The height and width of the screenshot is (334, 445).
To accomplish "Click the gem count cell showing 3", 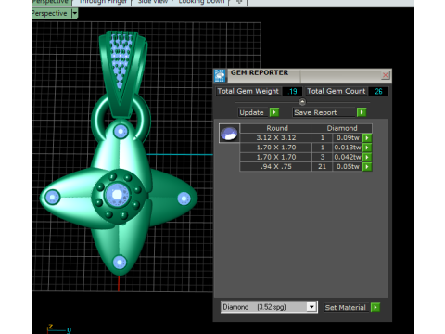I will tap(322, 157).
